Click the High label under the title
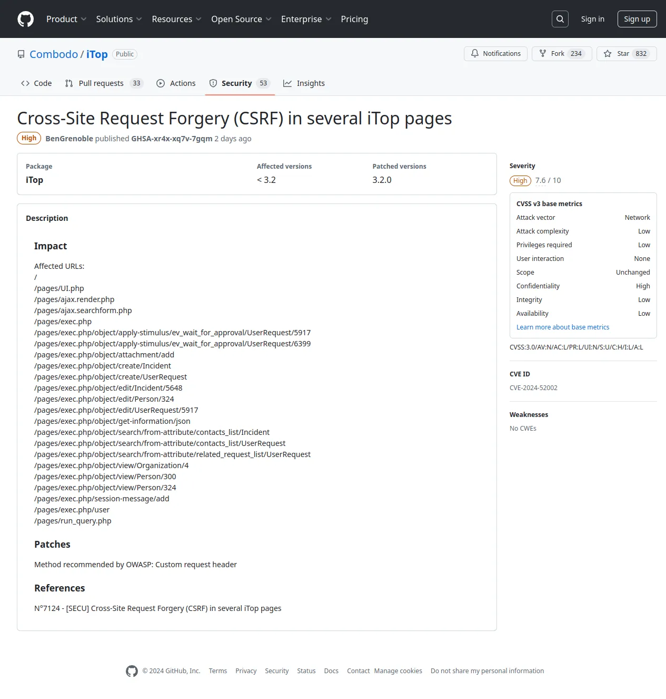 pos(29,138)
